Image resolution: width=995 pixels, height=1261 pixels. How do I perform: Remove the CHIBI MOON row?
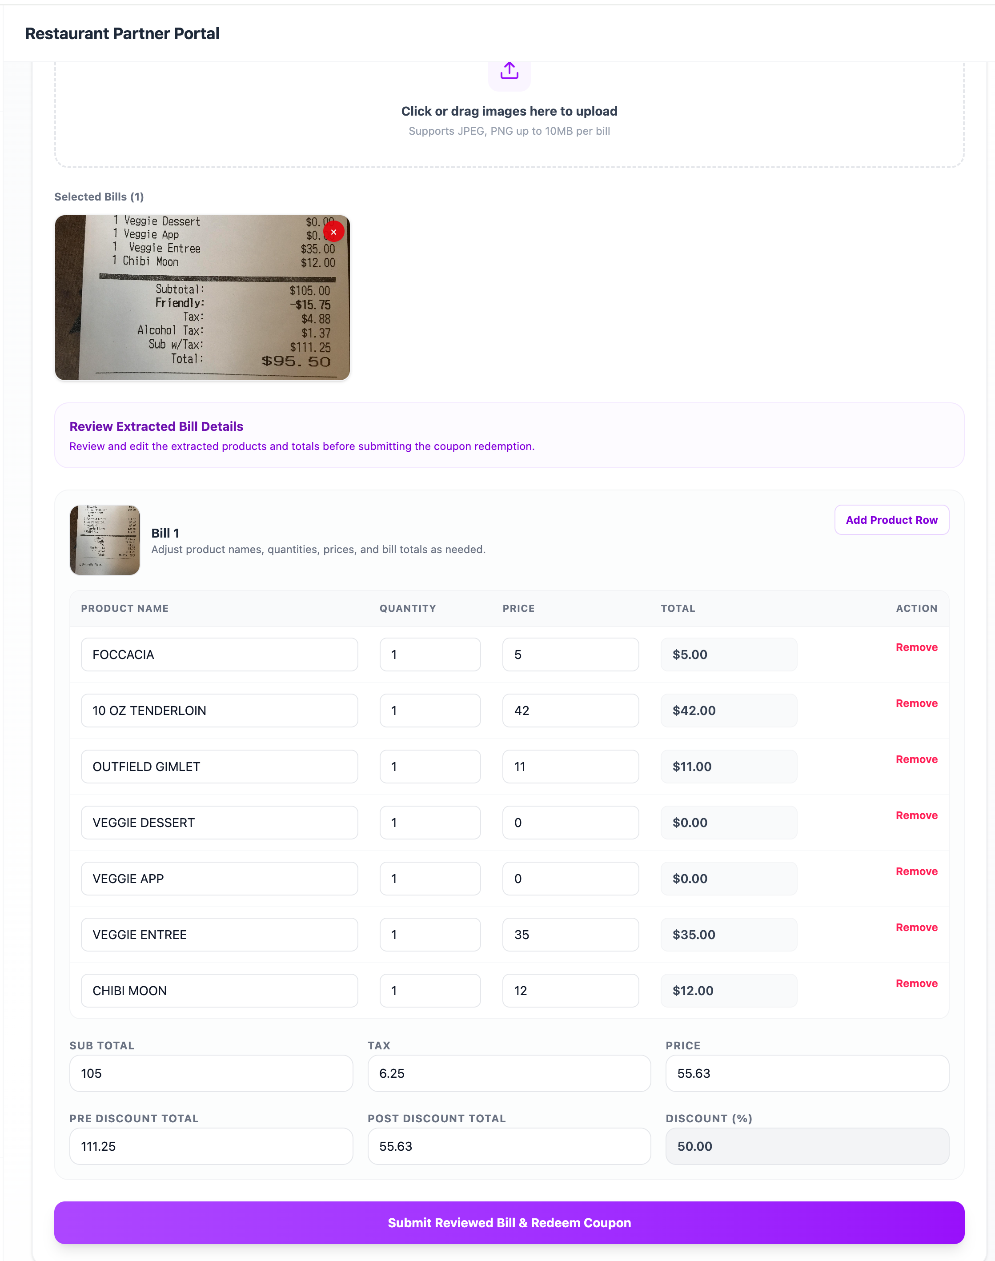[916, 983]
